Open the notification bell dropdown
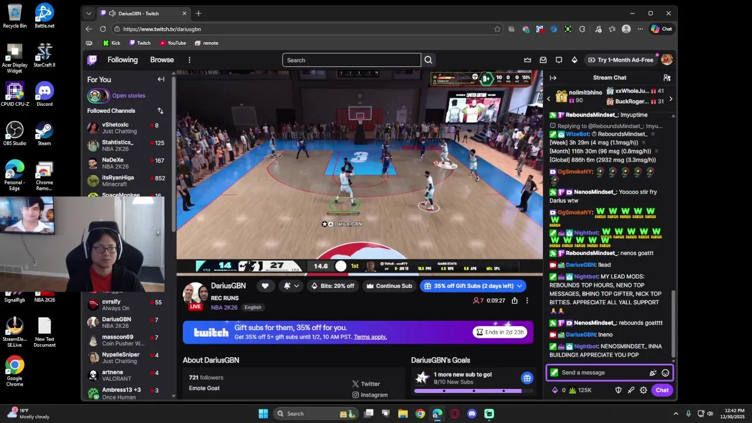Viewport: 752px width, 423px height. (x=291, y=286)
